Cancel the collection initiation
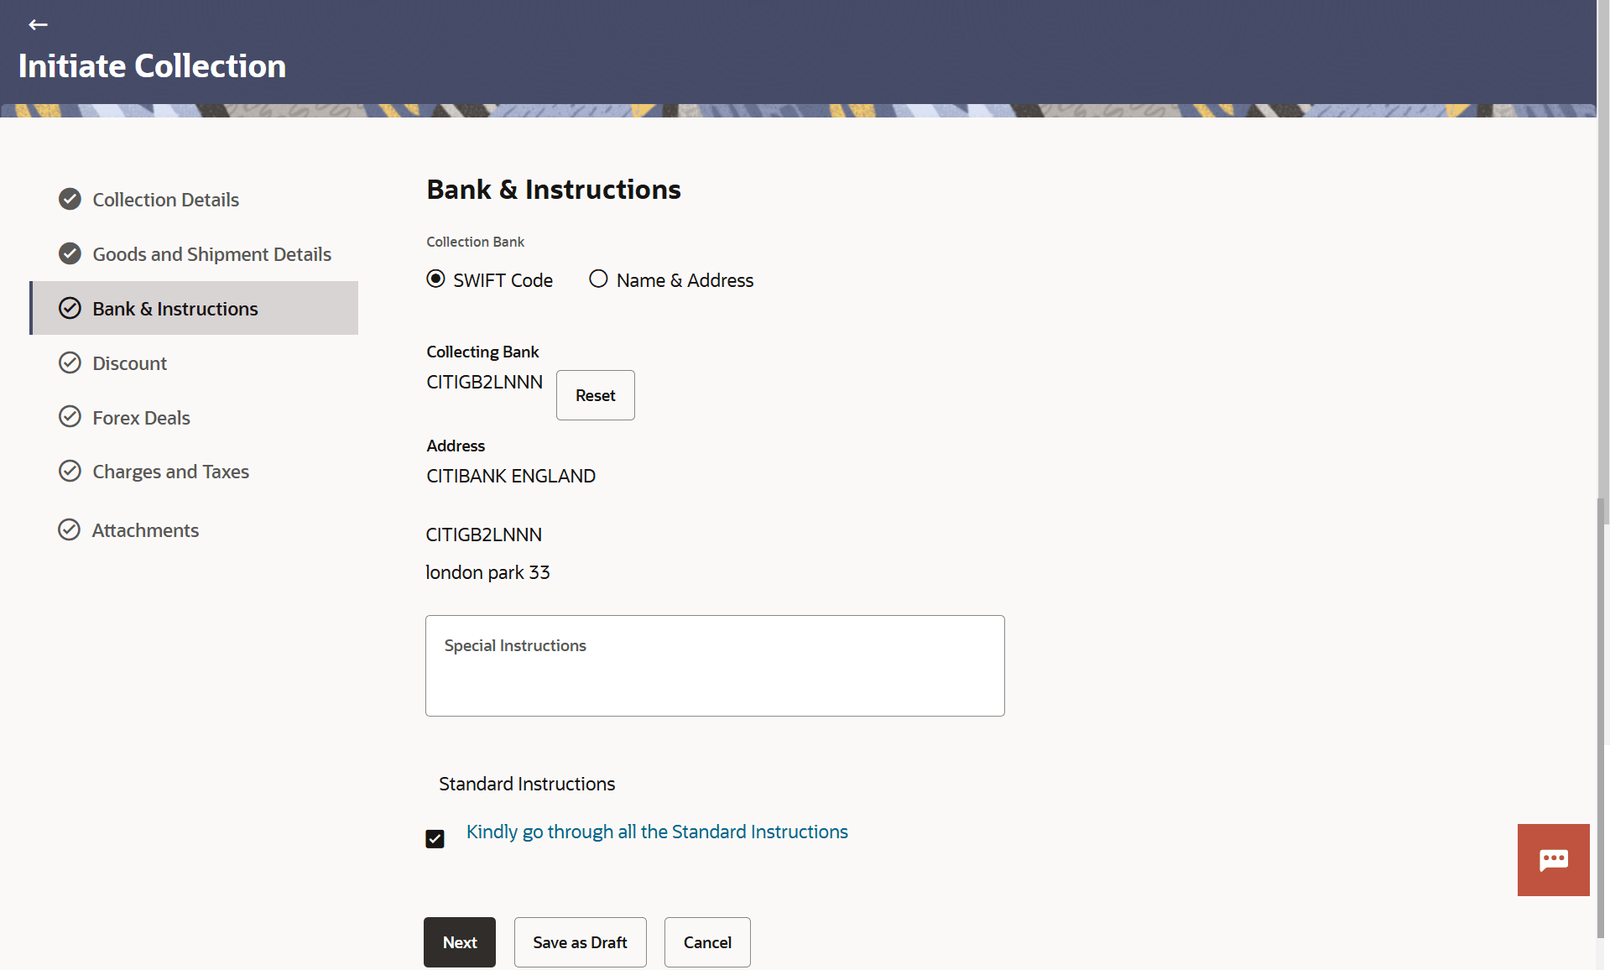 tap(707, 942)
